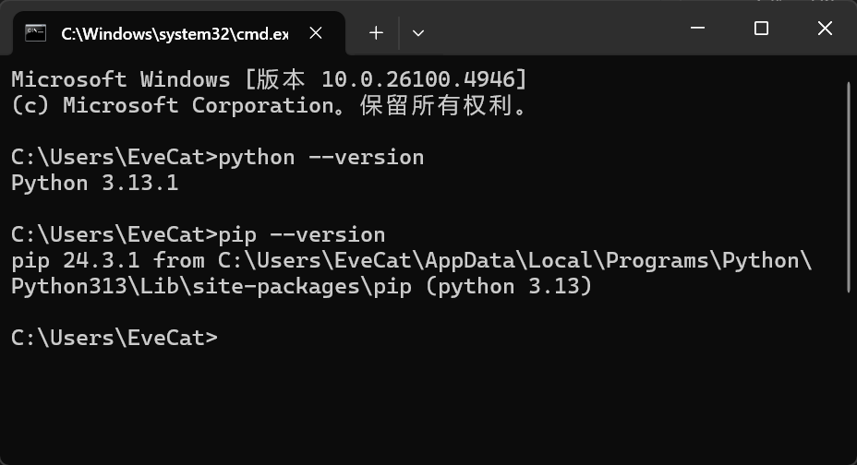
Task: Expand the new tab profile dropdown
Action: point(418,33)
